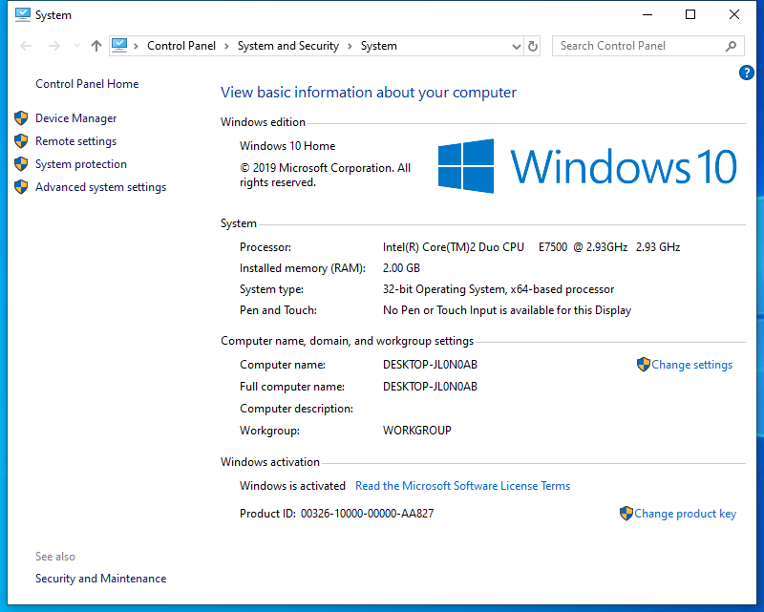The image size is (764, 612).
Task: Click shield icon beside Remote settings
Action: [21, 140]
